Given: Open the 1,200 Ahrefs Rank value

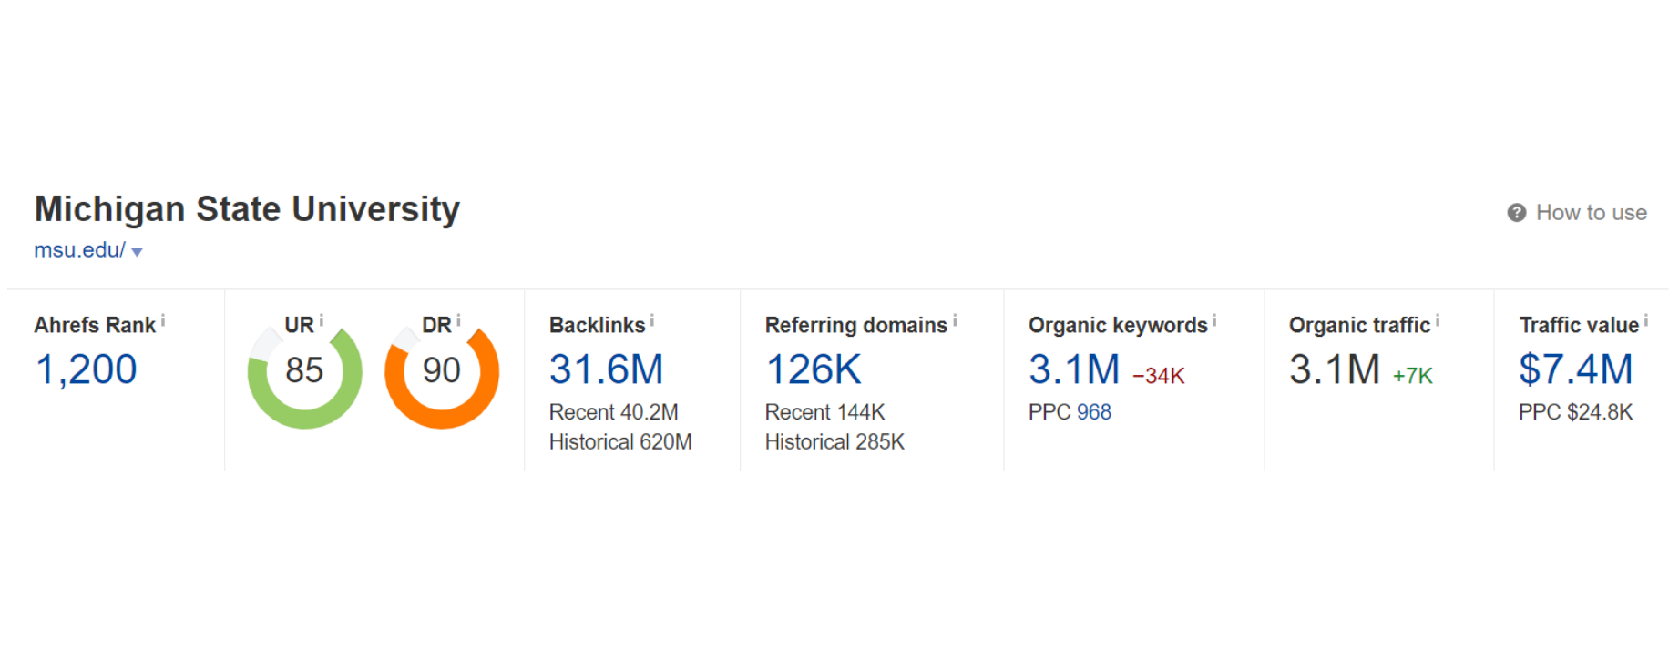Looking at the screenshot, I should [x=86, y=369].
